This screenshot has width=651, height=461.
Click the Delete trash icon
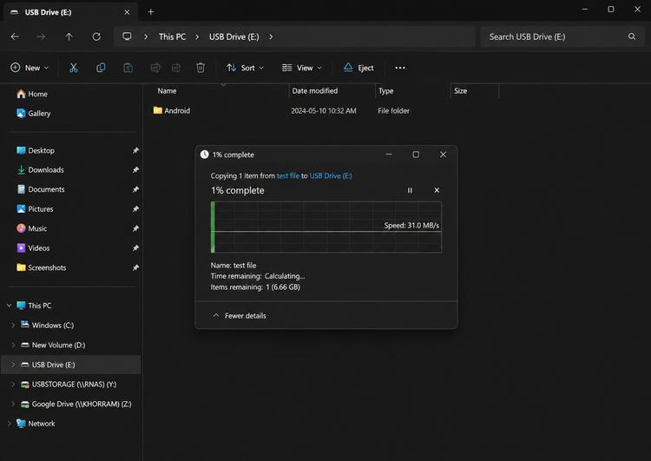[x=201, y=68]
